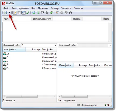The image size is (117, 112).
Task: Click the CD-дисковод type in G: row
Action: pyautogui.click(x=49, y=68)
